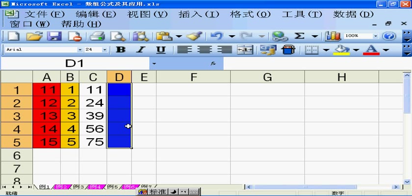The image size is (412, 196).
Task: Open the Arial font name dropdown
Action: click(x=80, y=49)
